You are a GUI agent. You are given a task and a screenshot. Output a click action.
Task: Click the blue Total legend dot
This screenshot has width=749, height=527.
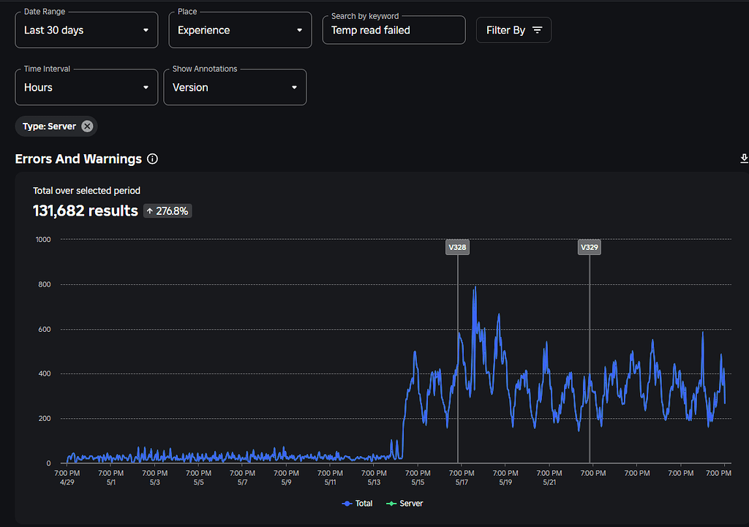pyautogui.click(x=345, y=503)
